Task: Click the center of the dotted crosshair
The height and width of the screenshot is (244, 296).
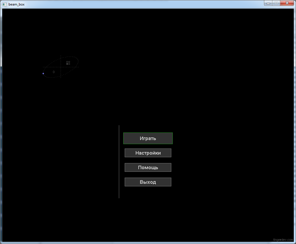Action: coord(61,67)
